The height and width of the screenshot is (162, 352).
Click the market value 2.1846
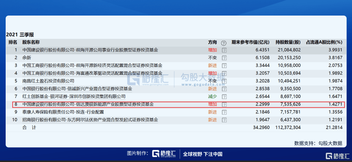pos(263,112)
